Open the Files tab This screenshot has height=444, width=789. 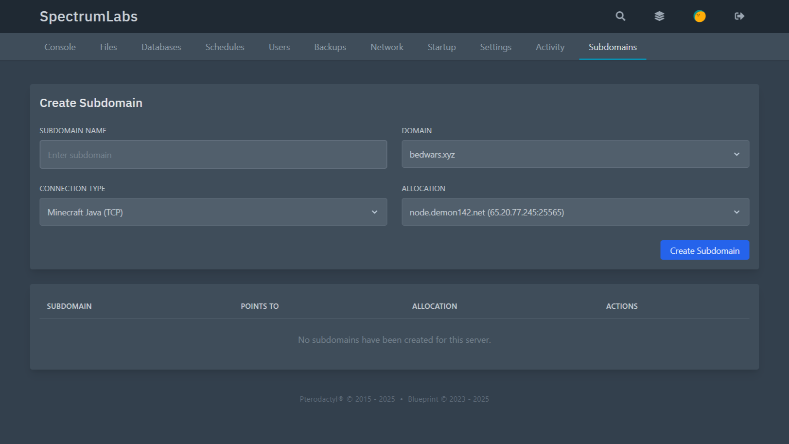108,47
